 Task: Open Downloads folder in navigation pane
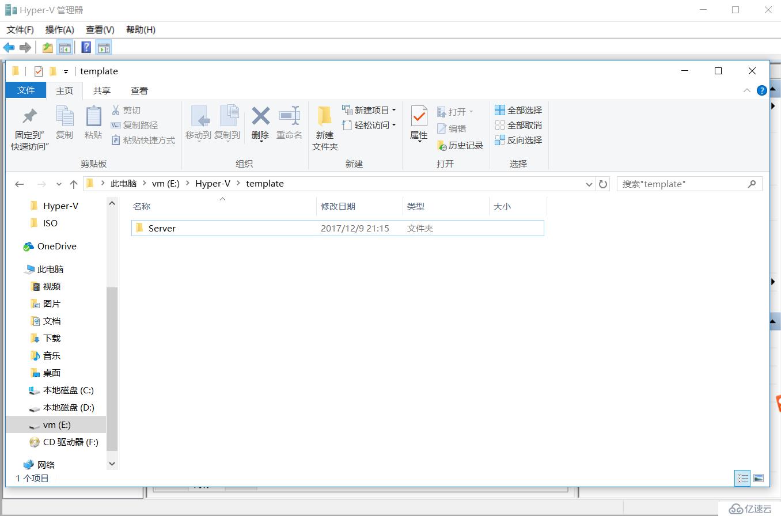pos(51,338)
